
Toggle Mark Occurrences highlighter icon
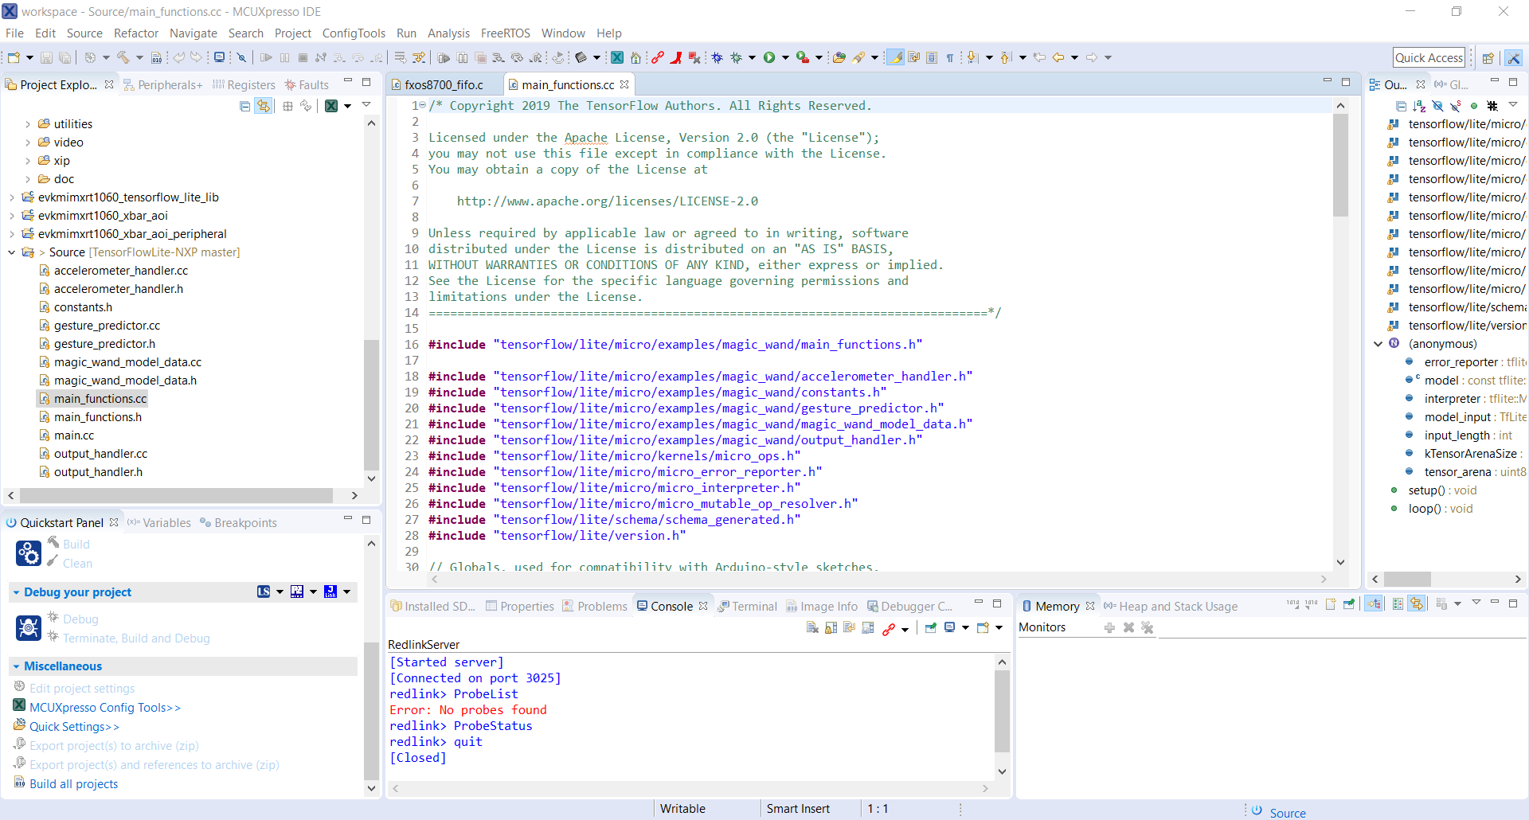coord(896,57)
